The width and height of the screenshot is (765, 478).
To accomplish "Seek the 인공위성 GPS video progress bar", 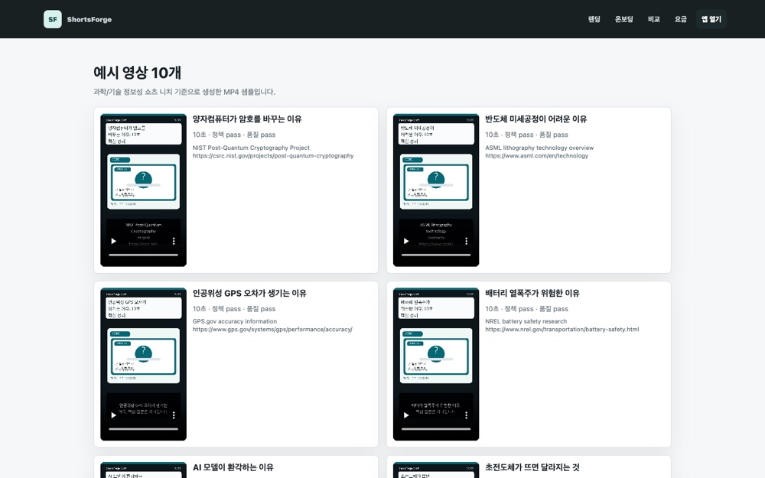I will (144, 429).
